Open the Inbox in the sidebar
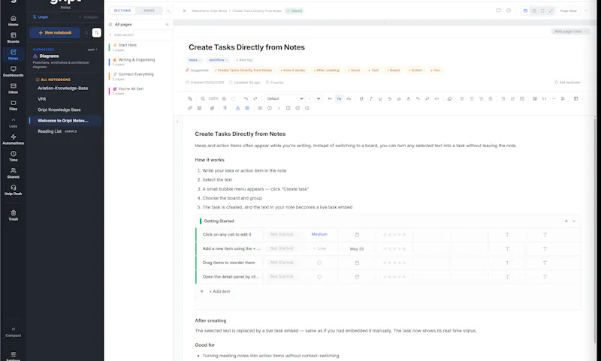Viewport: 601px width, 361px height. click(x=13, y=88)
